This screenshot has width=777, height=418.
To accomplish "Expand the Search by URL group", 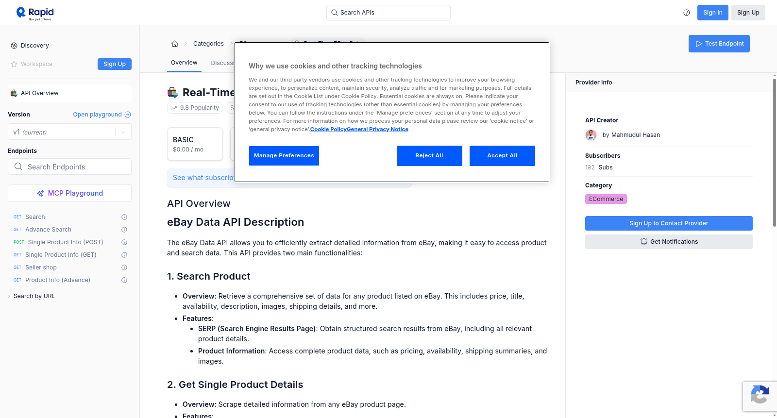I will 32,296.
